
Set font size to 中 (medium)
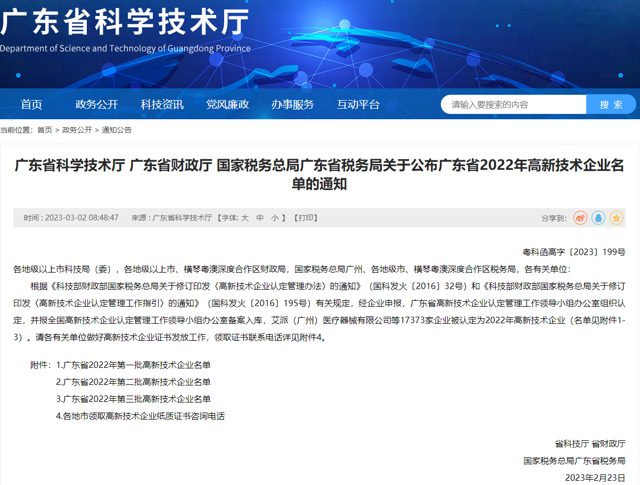(x=260, y=218)
